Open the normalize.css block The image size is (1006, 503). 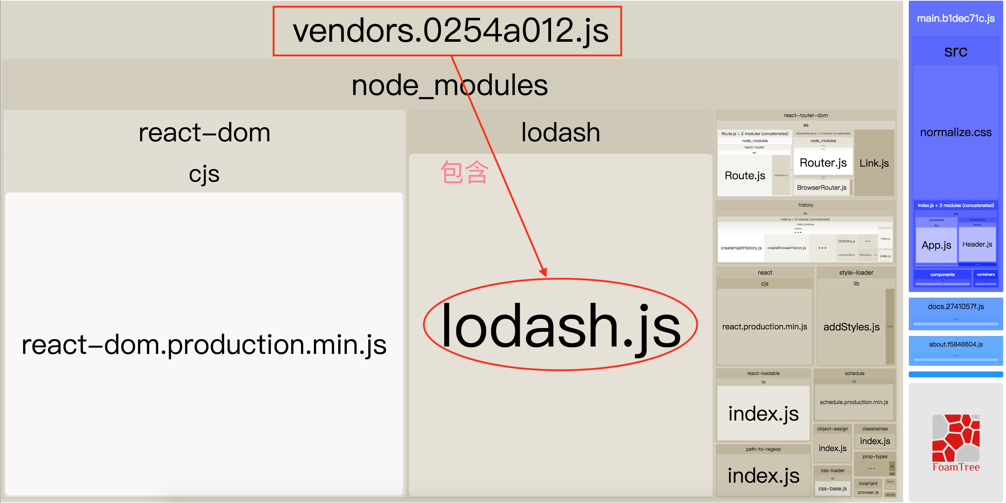pyautogui.click(x=955, y=132)
